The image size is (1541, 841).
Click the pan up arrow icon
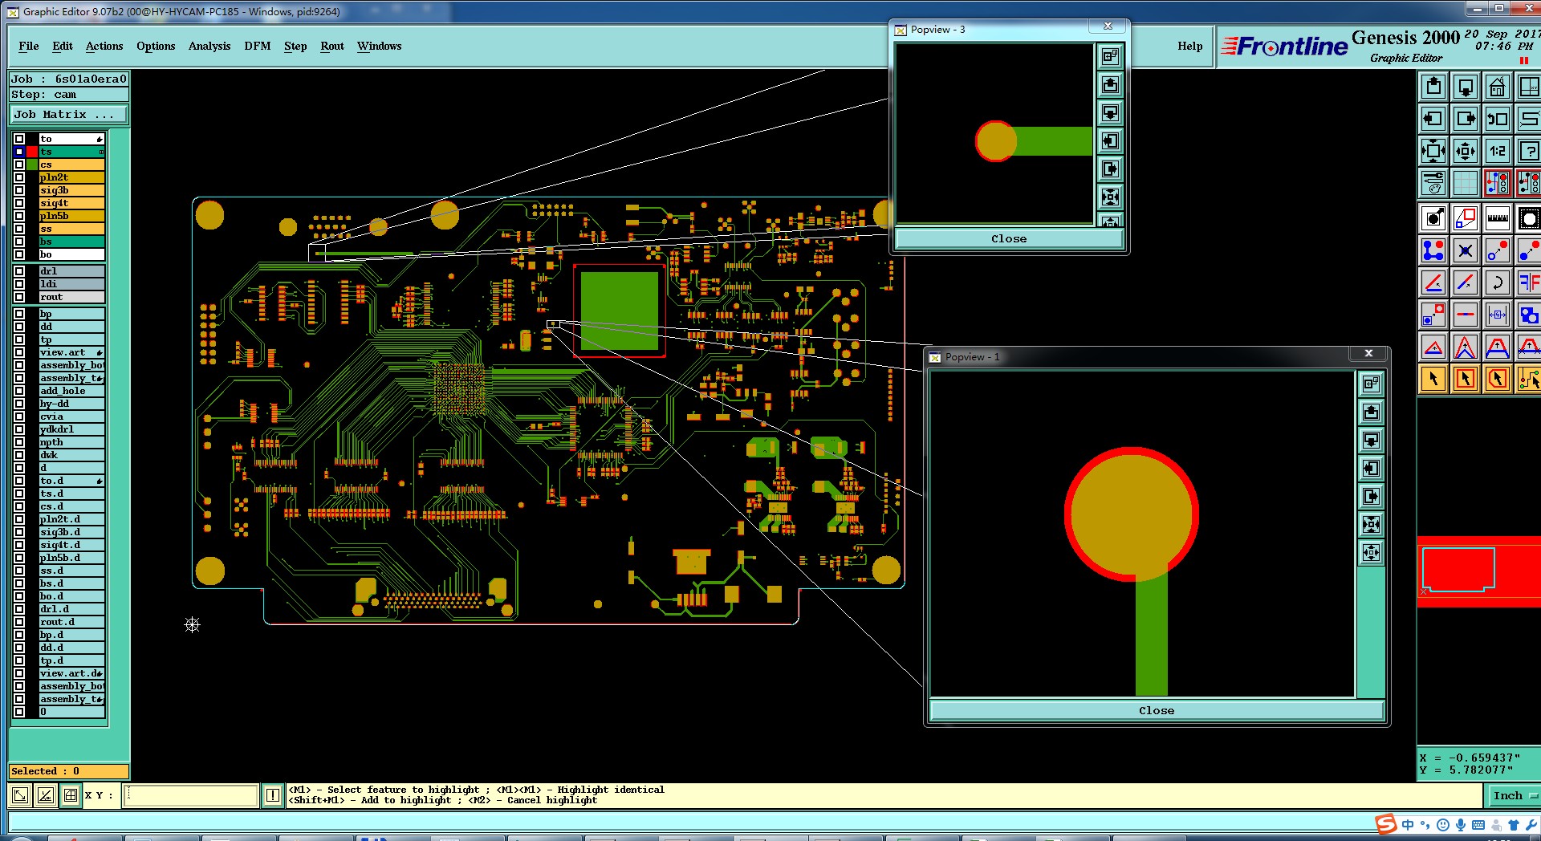pos(1433,87)
